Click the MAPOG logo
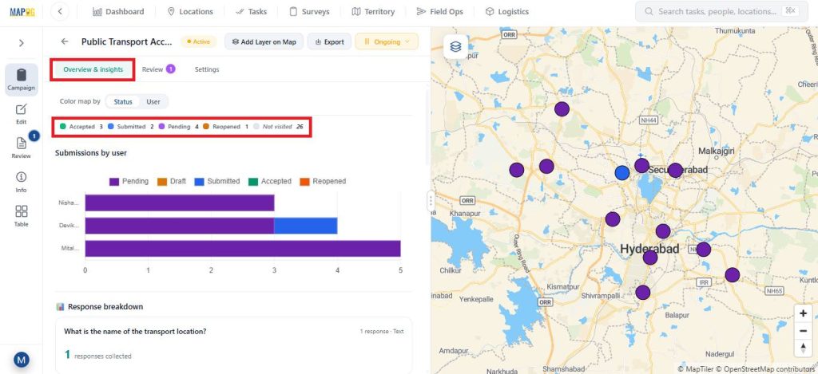This screenshot has width=818, height=374. point(22,11)
